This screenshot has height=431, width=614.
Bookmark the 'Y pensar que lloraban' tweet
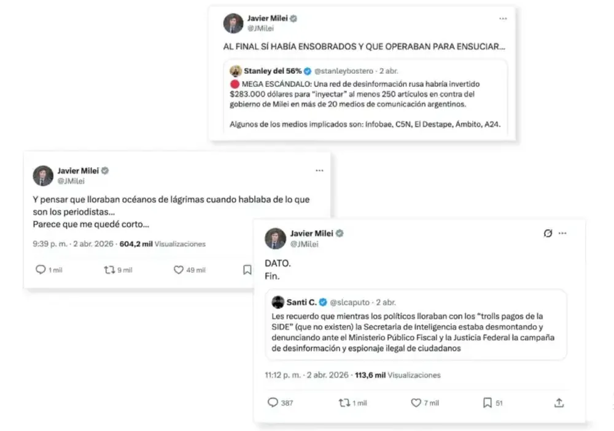click(x=247, y=270)
